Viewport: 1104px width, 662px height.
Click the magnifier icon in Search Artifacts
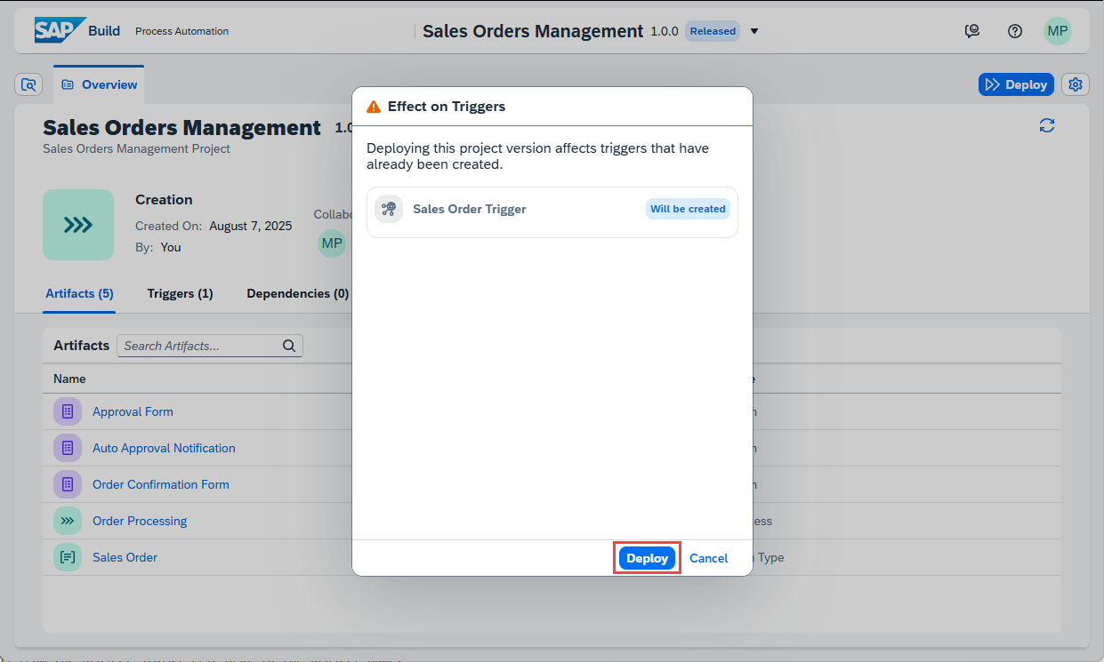[x=289, y=346]
